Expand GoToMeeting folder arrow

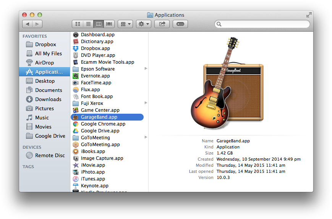tap(146, 137)
